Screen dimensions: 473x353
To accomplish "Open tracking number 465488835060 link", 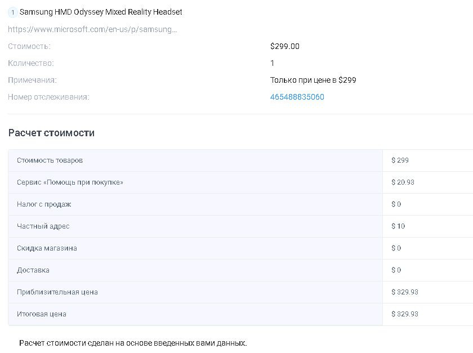I will click(297, 97).
